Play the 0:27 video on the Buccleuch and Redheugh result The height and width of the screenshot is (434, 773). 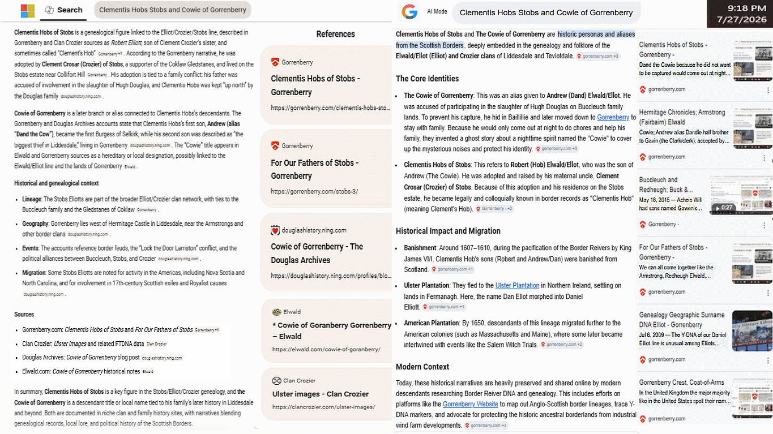click(x=723, y=208)
